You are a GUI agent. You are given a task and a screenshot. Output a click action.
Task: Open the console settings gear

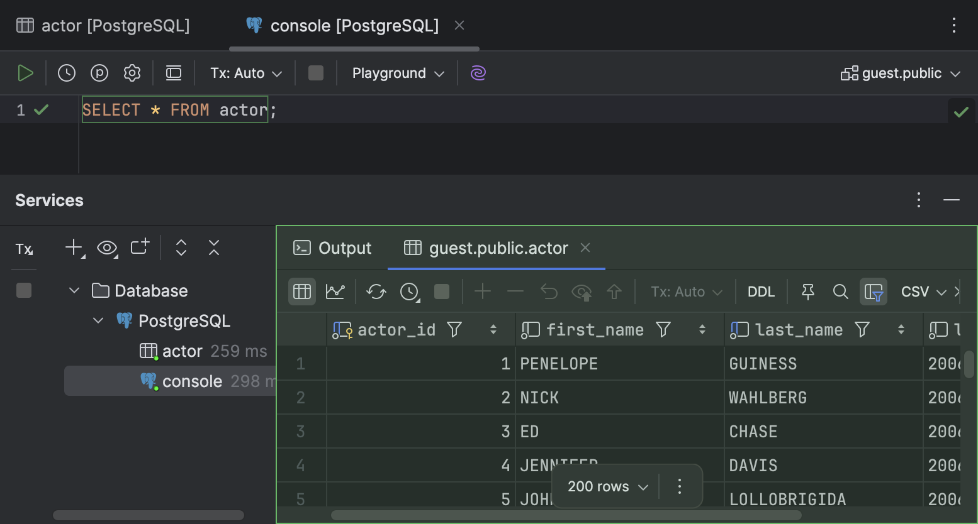click(132, 72)
